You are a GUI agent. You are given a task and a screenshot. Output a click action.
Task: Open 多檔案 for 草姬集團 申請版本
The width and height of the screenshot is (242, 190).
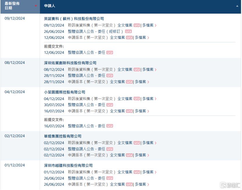[142, 155]
